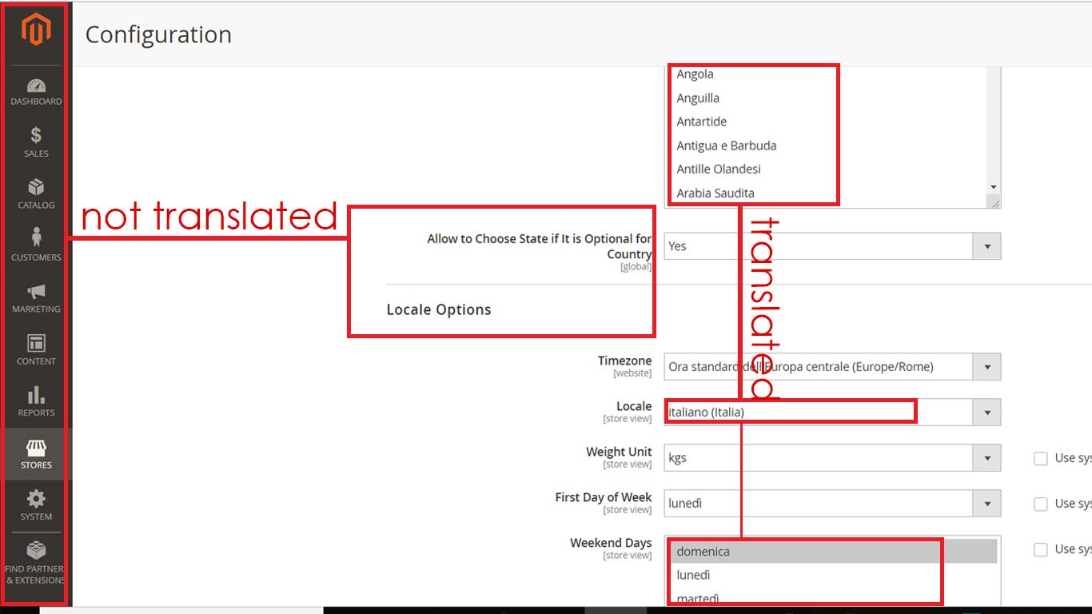Open the System gear icon

(x=36, y=500)
